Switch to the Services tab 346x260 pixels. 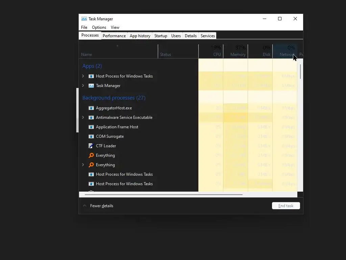pyautogui.click(x=208, y=36)
